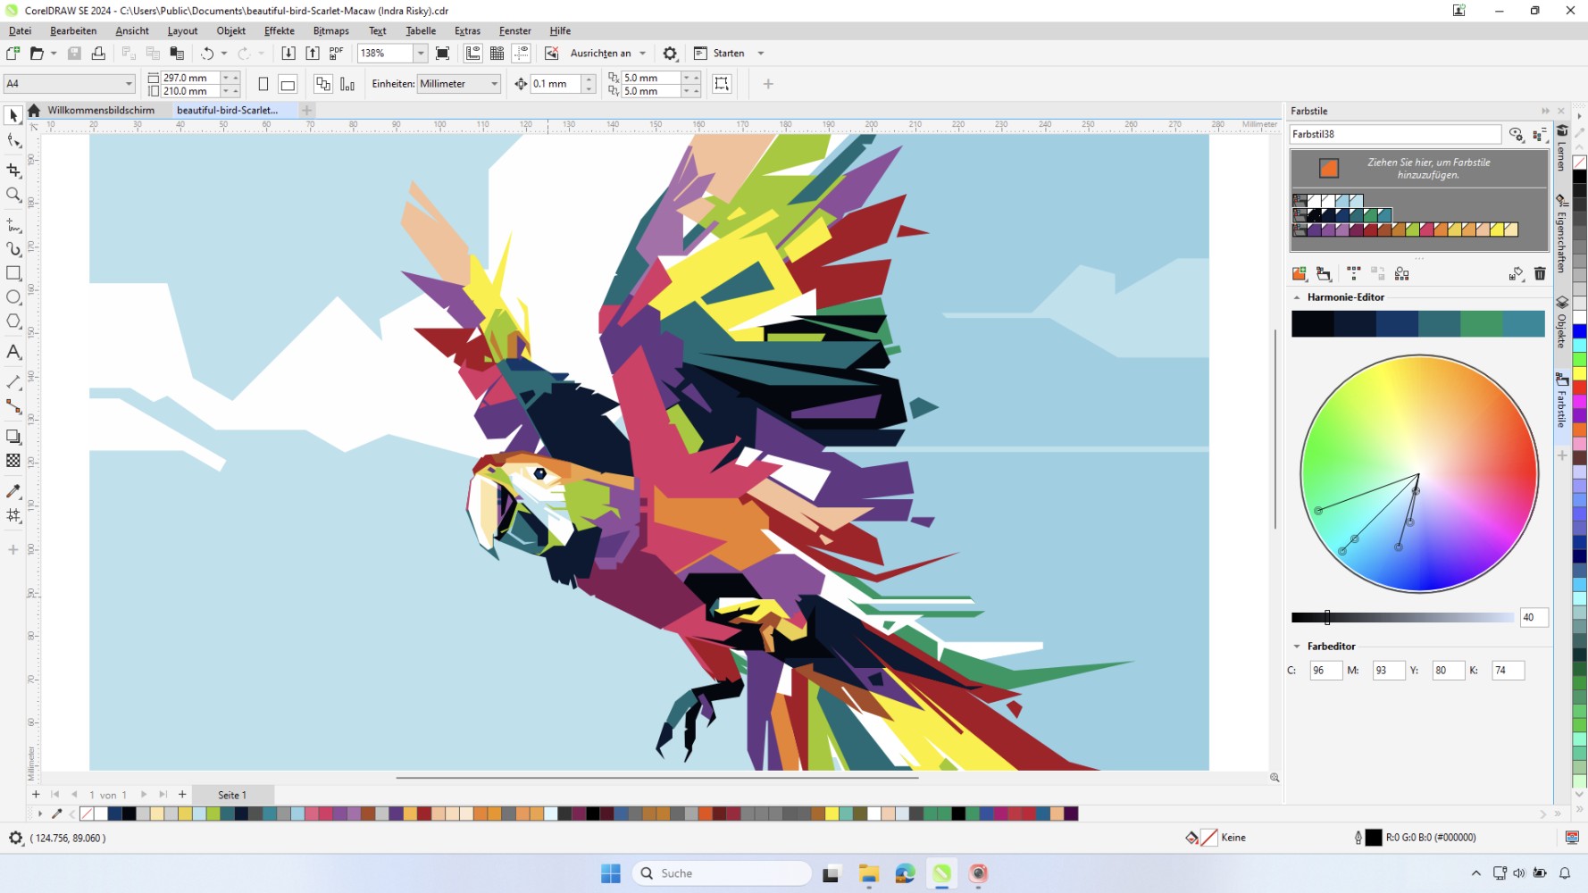Toggle rulers visibility in the toolbar
The image size is (1588, 893).
tap(472, 53)
